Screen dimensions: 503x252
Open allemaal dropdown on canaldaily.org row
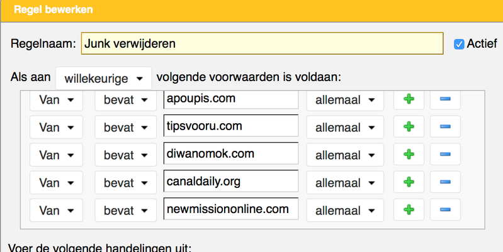(x=344, y=182)
